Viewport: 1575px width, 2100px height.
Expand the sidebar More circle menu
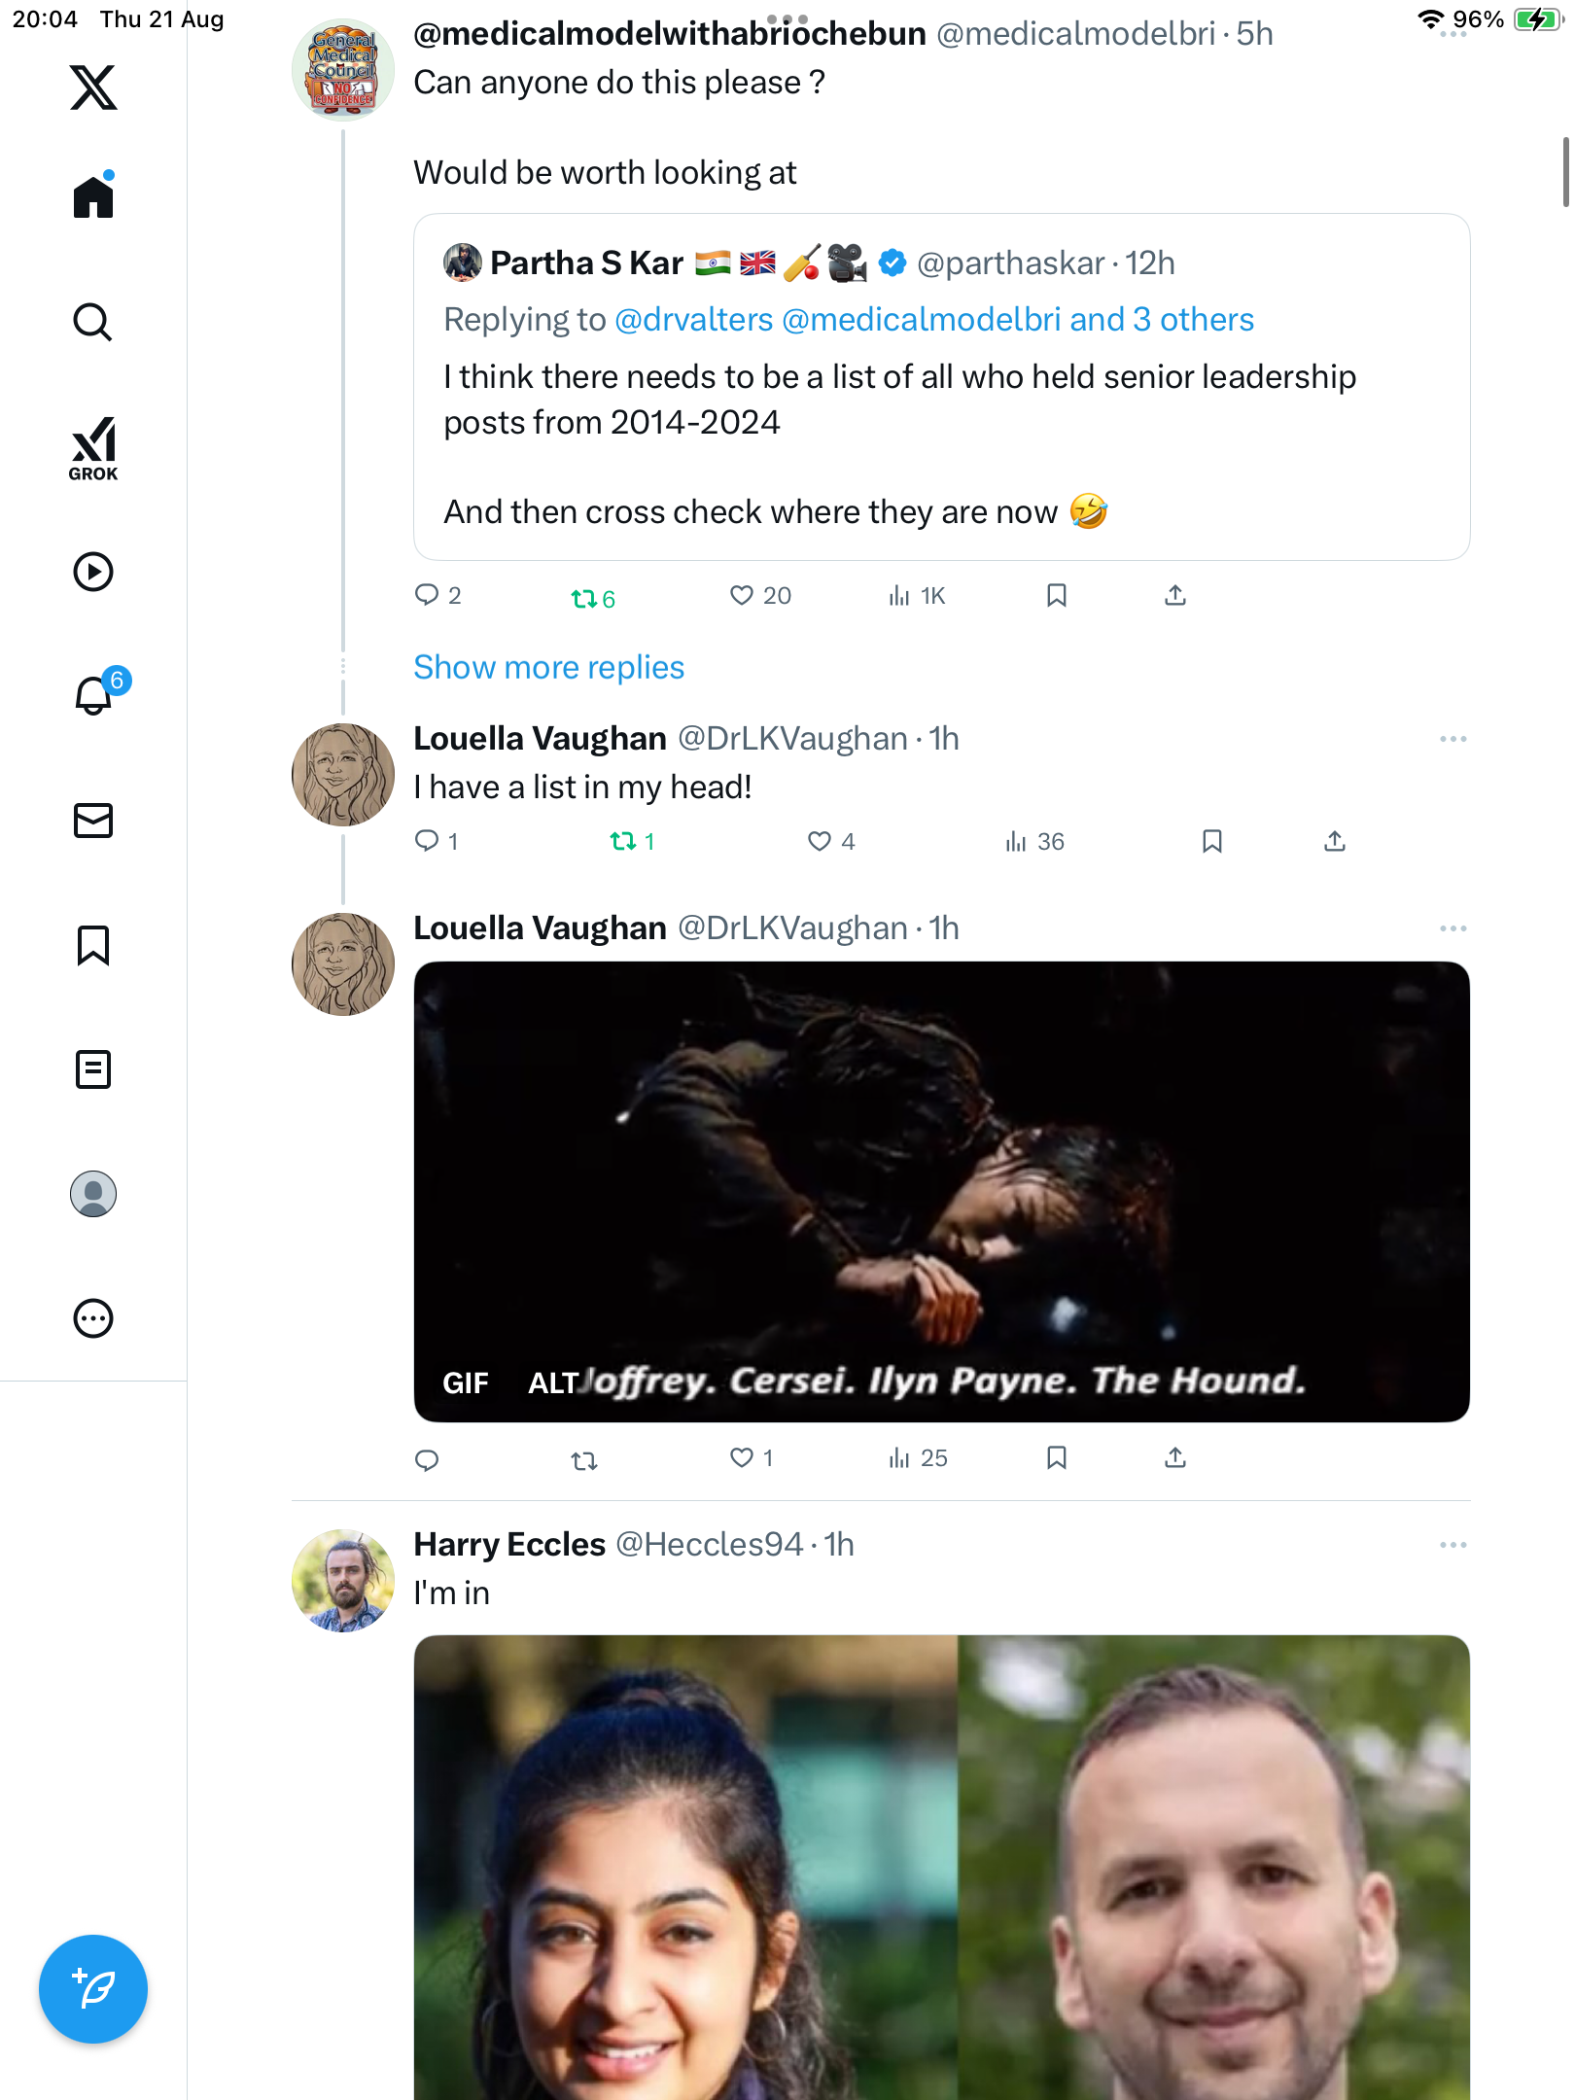93,1318
